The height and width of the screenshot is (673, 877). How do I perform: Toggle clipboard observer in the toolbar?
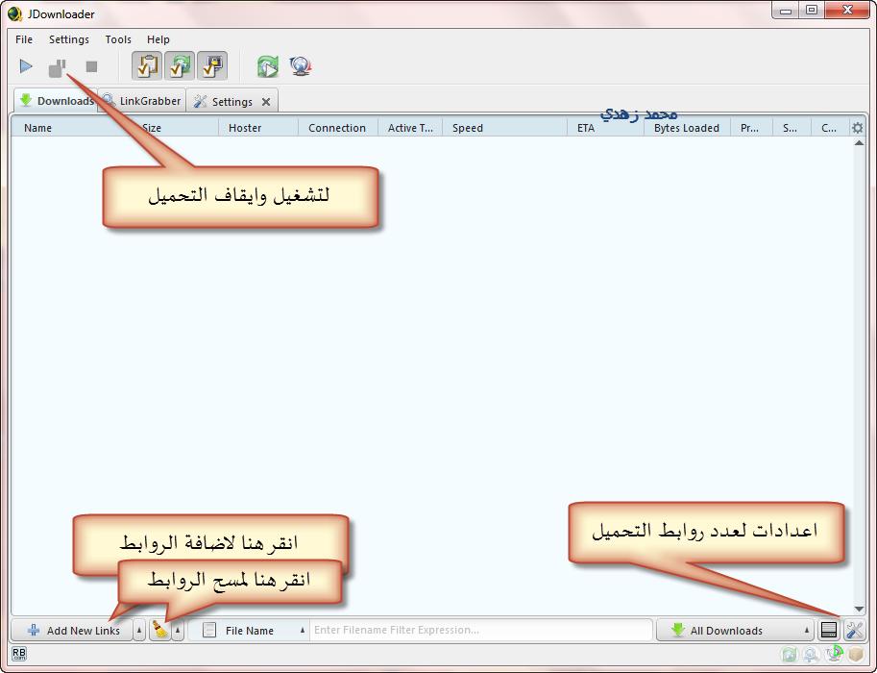point(147,66)
